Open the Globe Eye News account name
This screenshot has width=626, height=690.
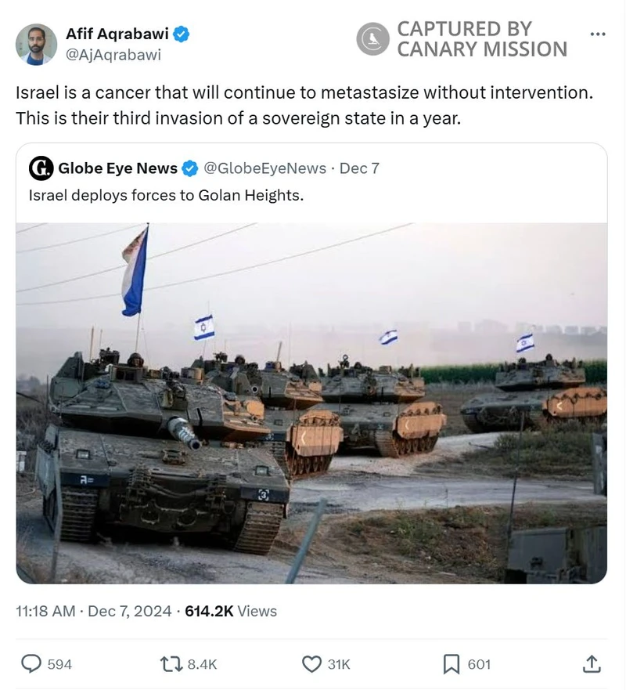[x=117, y=168]
